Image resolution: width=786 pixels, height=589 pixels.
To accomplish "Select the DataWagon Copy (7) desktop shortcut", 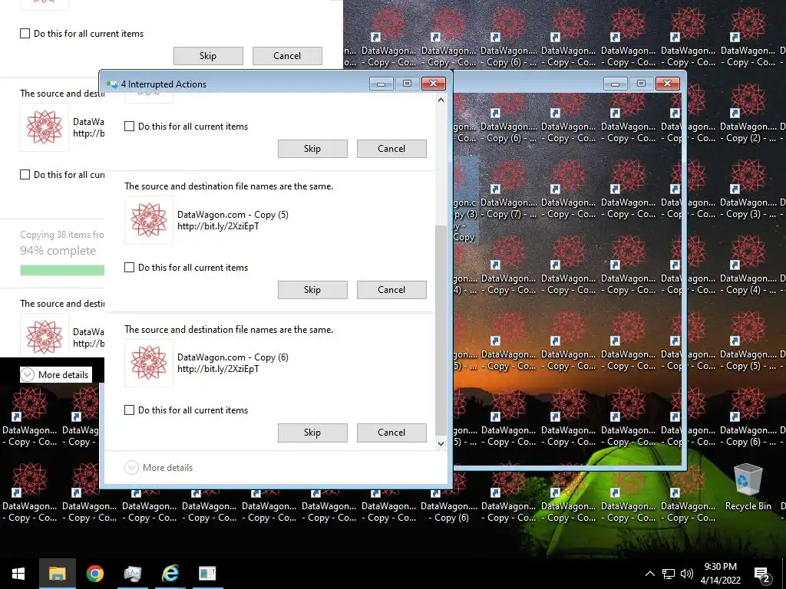I will 508,189.
